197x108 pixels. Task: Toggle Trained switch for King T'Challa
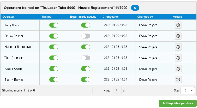[x=54, y=69]
